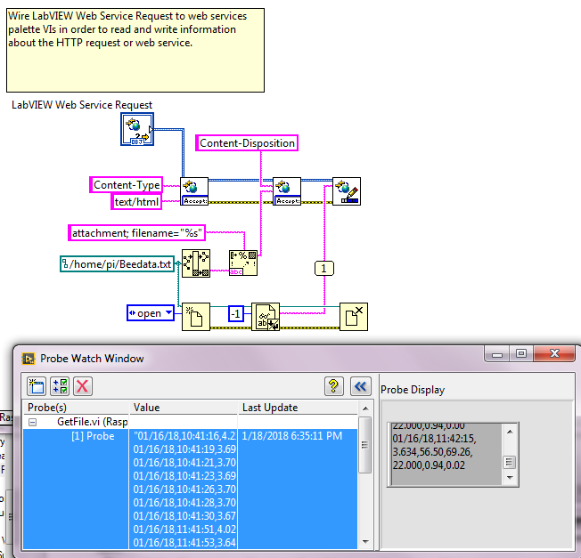581x558 pixels.
Task: Click the Value column header
Action: pos(183,408)
